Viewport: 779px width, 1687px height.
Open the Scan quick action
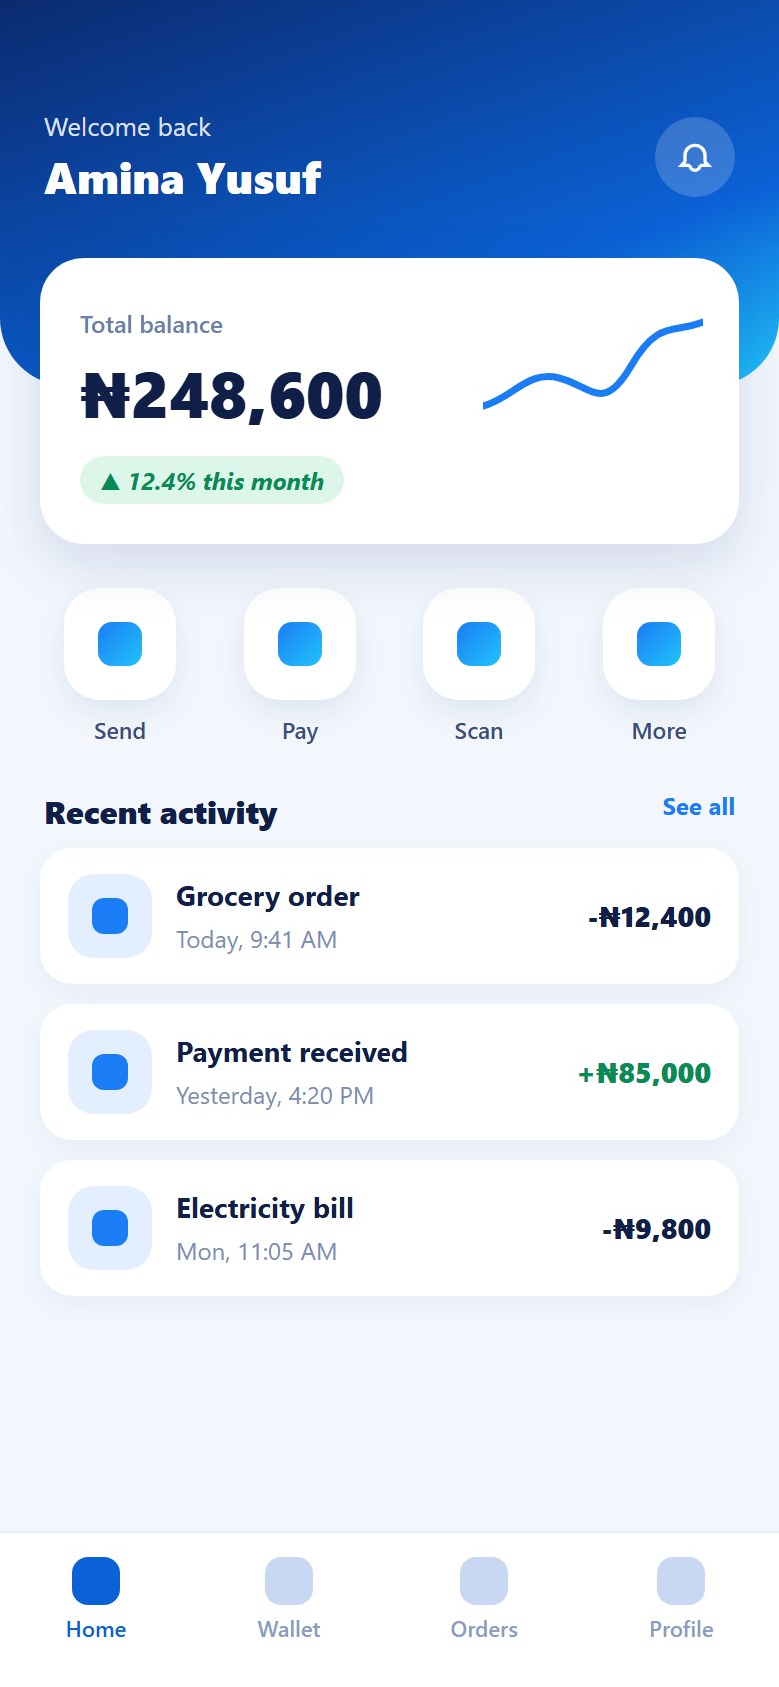(479, 644)
